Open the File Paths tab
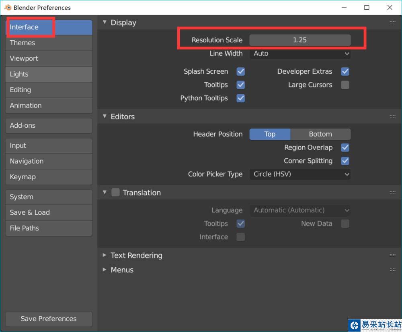402x332 pixels. point(49,228)
